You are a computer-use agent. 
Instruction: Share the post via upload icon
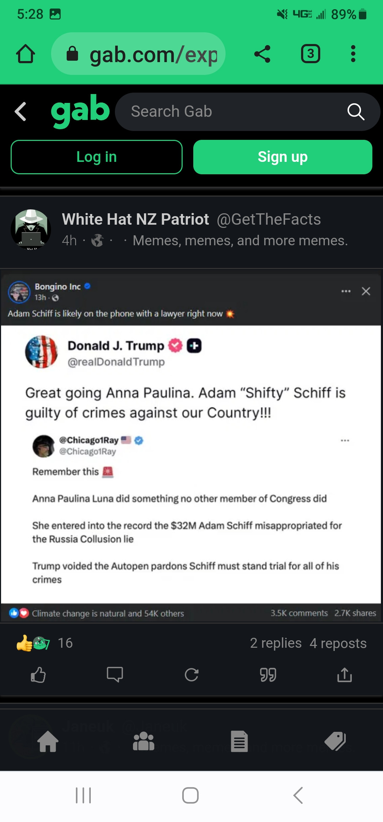tap(344, 674)
